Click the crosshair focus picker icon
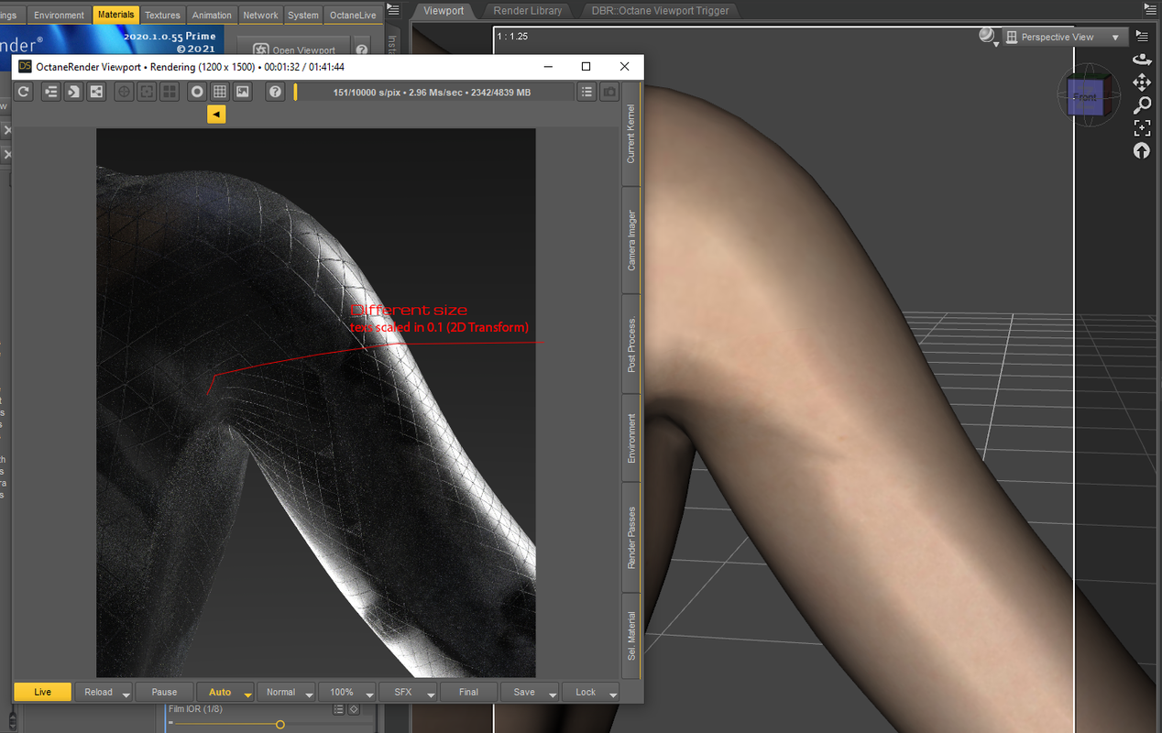This screenshot has height=733, width=1162. coord(123,92)
